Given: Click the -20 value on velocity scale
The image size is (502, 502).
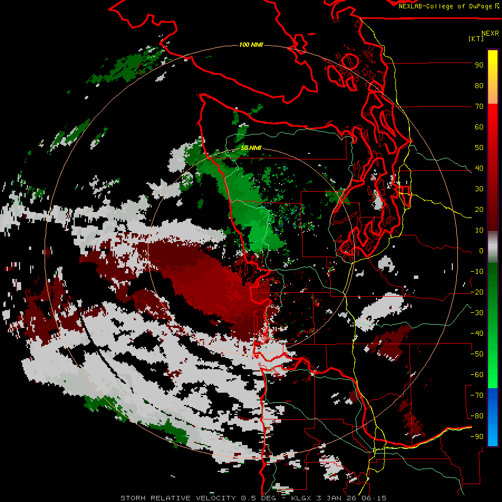Looking at the screenshot, I should [477, 292].
